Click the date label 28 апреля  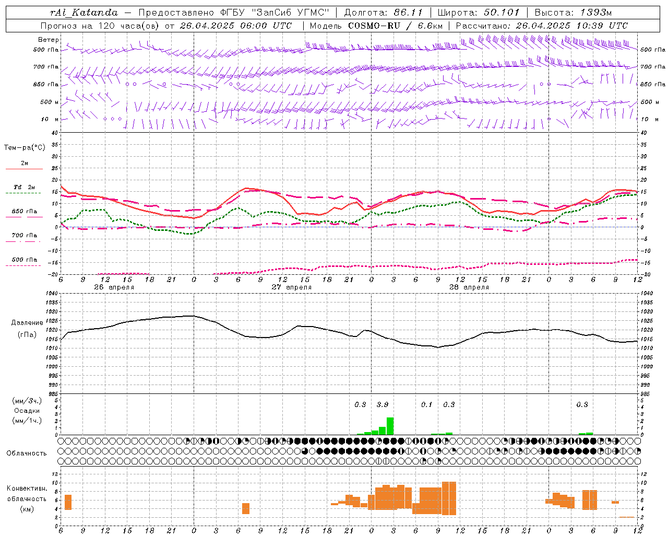[469, 287]
